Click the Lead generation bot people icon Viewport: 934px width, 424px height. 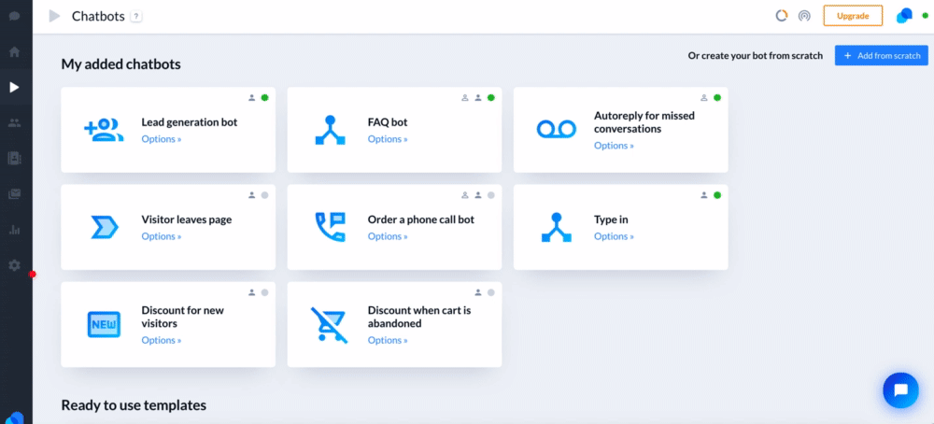point(104,130)
